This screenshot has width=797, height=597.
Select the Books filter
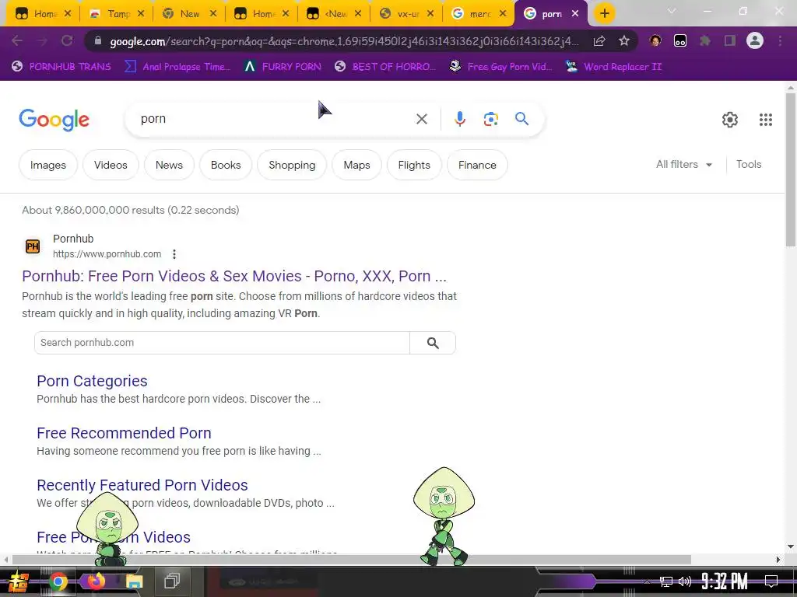pyautogui.click(x=226, y=165)
